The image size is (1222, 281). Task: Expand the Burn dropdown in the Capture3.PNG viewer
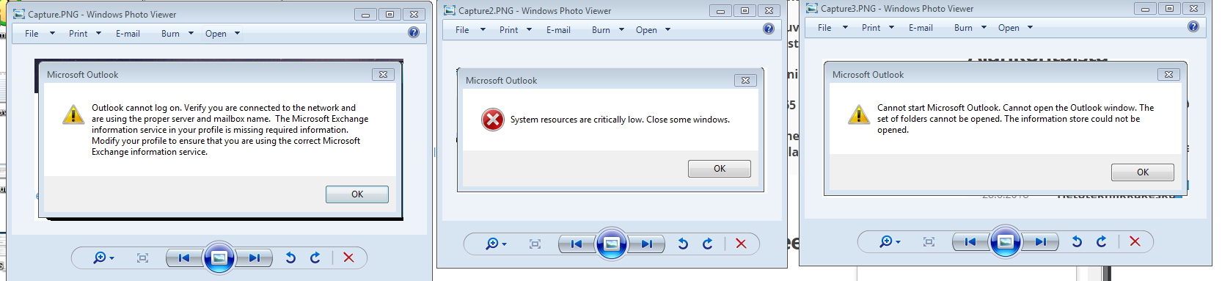970,28
